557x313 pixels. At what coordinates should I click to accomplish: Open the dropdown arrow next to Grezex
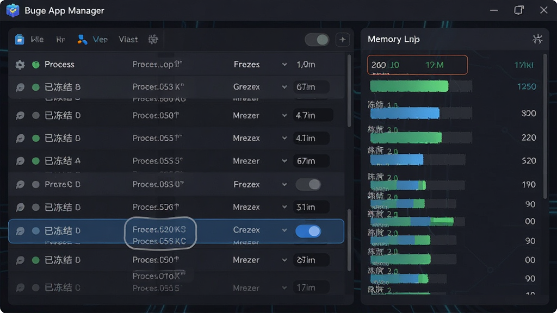[284, 87]
